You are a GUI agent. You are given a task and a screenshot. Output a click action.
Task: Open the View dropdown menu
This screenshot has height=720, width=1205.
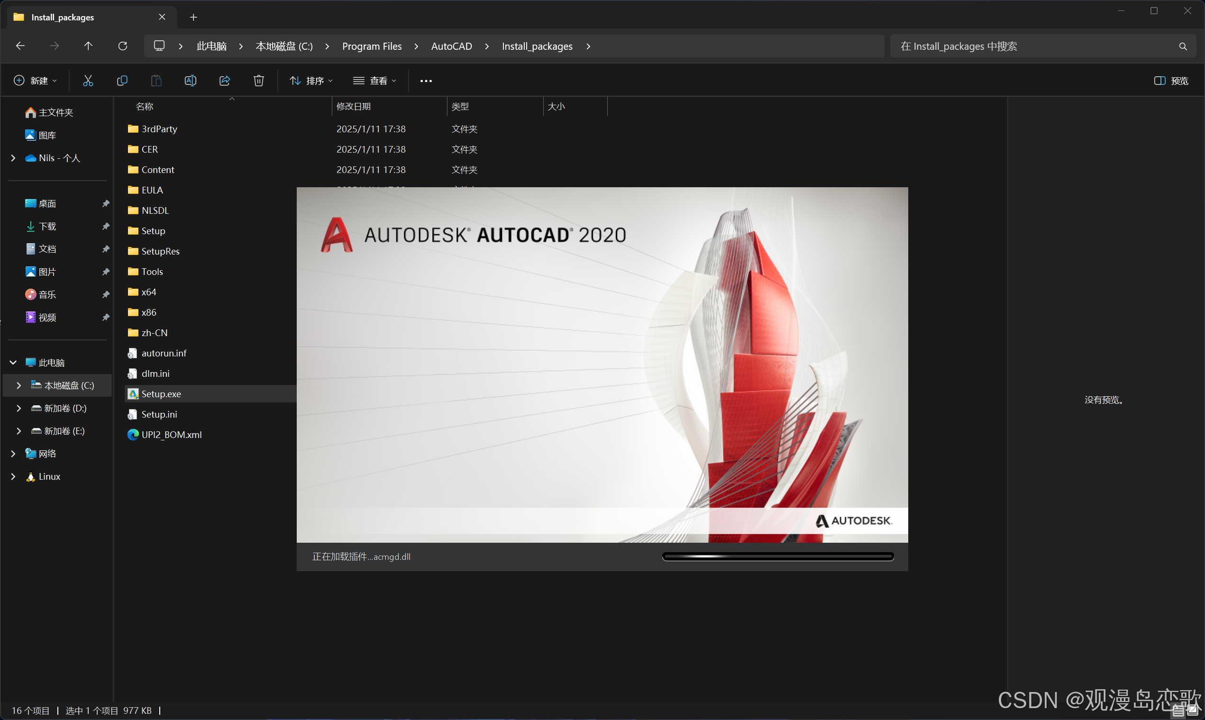coord(374,81)
